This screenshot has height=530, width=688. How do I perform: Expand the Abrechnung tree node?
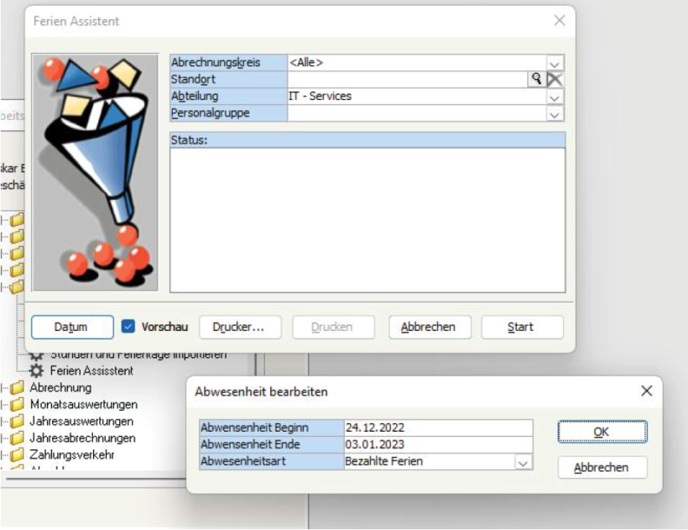(x=4, y=388)
